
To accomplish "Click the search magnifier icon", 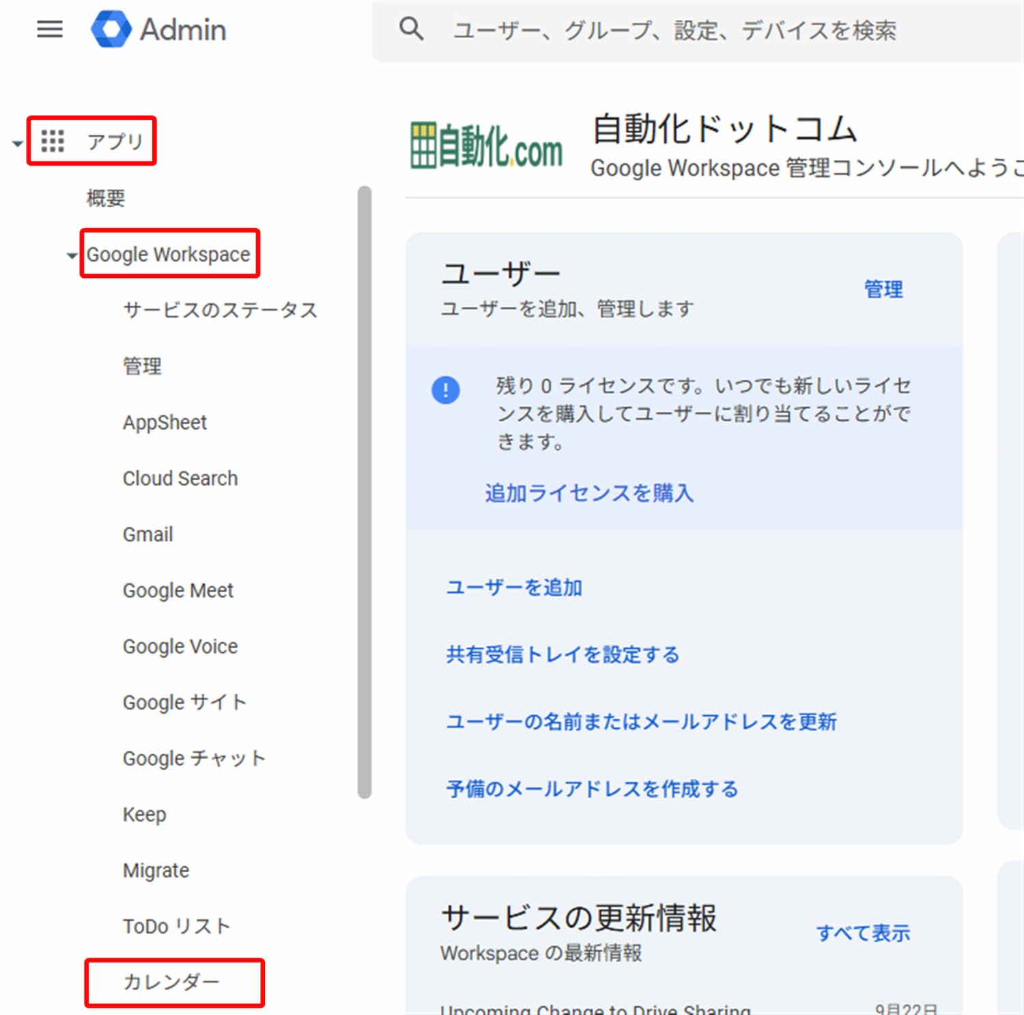I will pyautogui.click(x=411, y=29).
